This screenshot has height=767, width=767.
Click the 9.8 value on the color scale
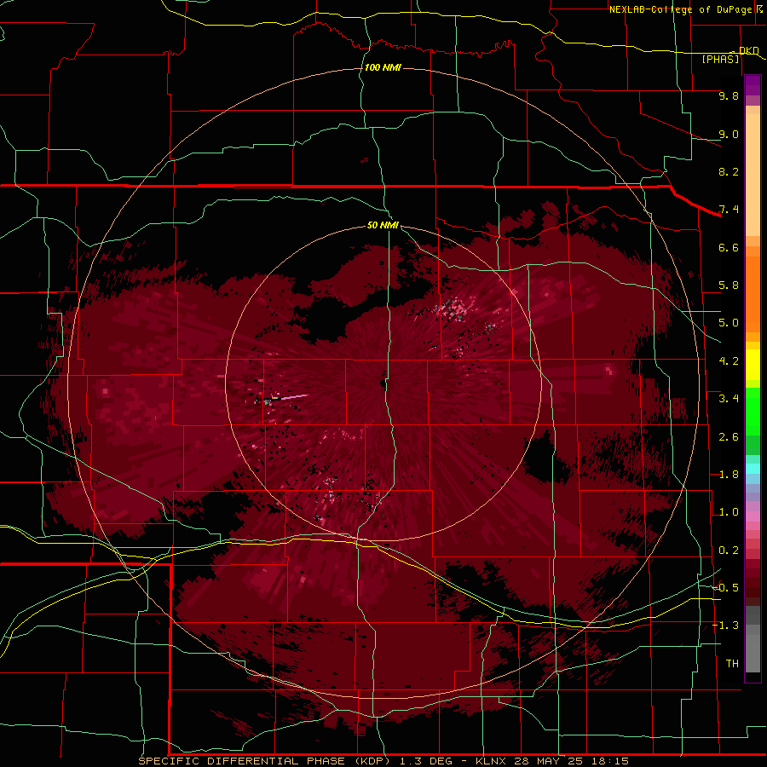(x=729, y=95)
